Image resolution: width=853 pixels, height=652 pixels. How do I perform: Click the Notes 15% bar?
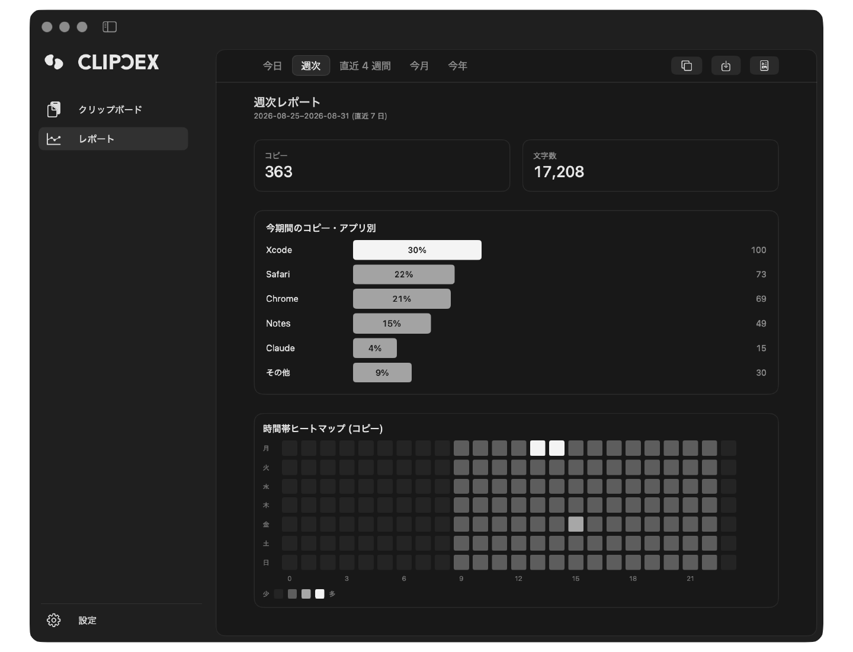coord(392,324)
